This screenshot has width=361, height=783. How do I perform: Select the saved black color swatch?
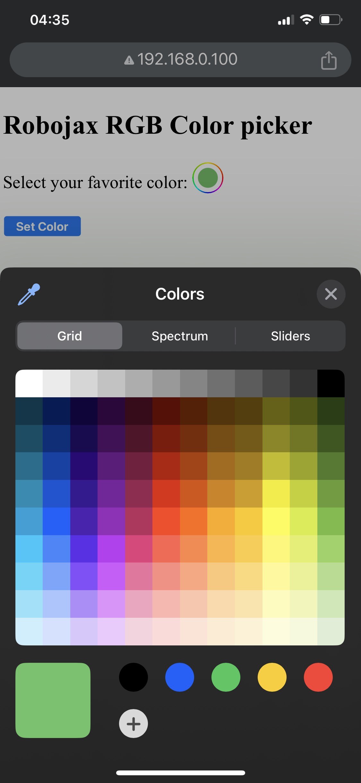(133, 677)
